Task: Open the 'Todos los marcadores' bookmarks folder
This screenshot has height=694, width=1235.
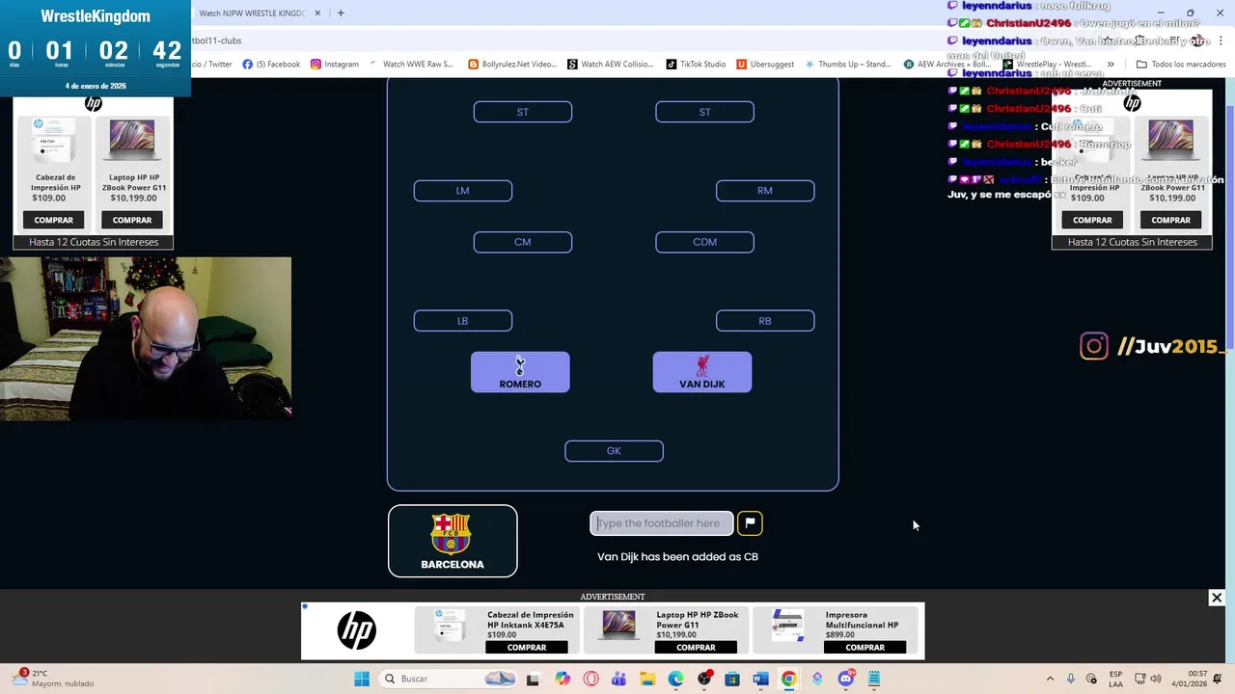Action: (x=1181, y=65)
